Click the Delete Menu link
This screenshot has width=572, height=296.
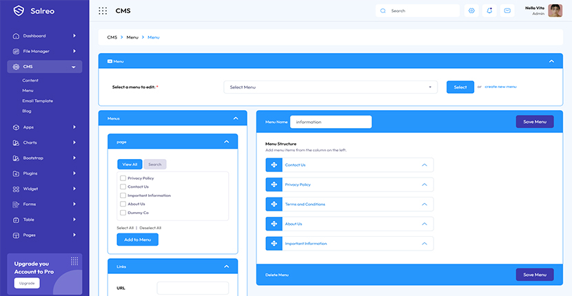point(277,275)
